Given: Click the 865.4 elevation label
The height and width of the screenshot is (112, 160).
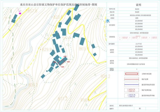Looking at the screenshot, I should (x=83, y=49).
